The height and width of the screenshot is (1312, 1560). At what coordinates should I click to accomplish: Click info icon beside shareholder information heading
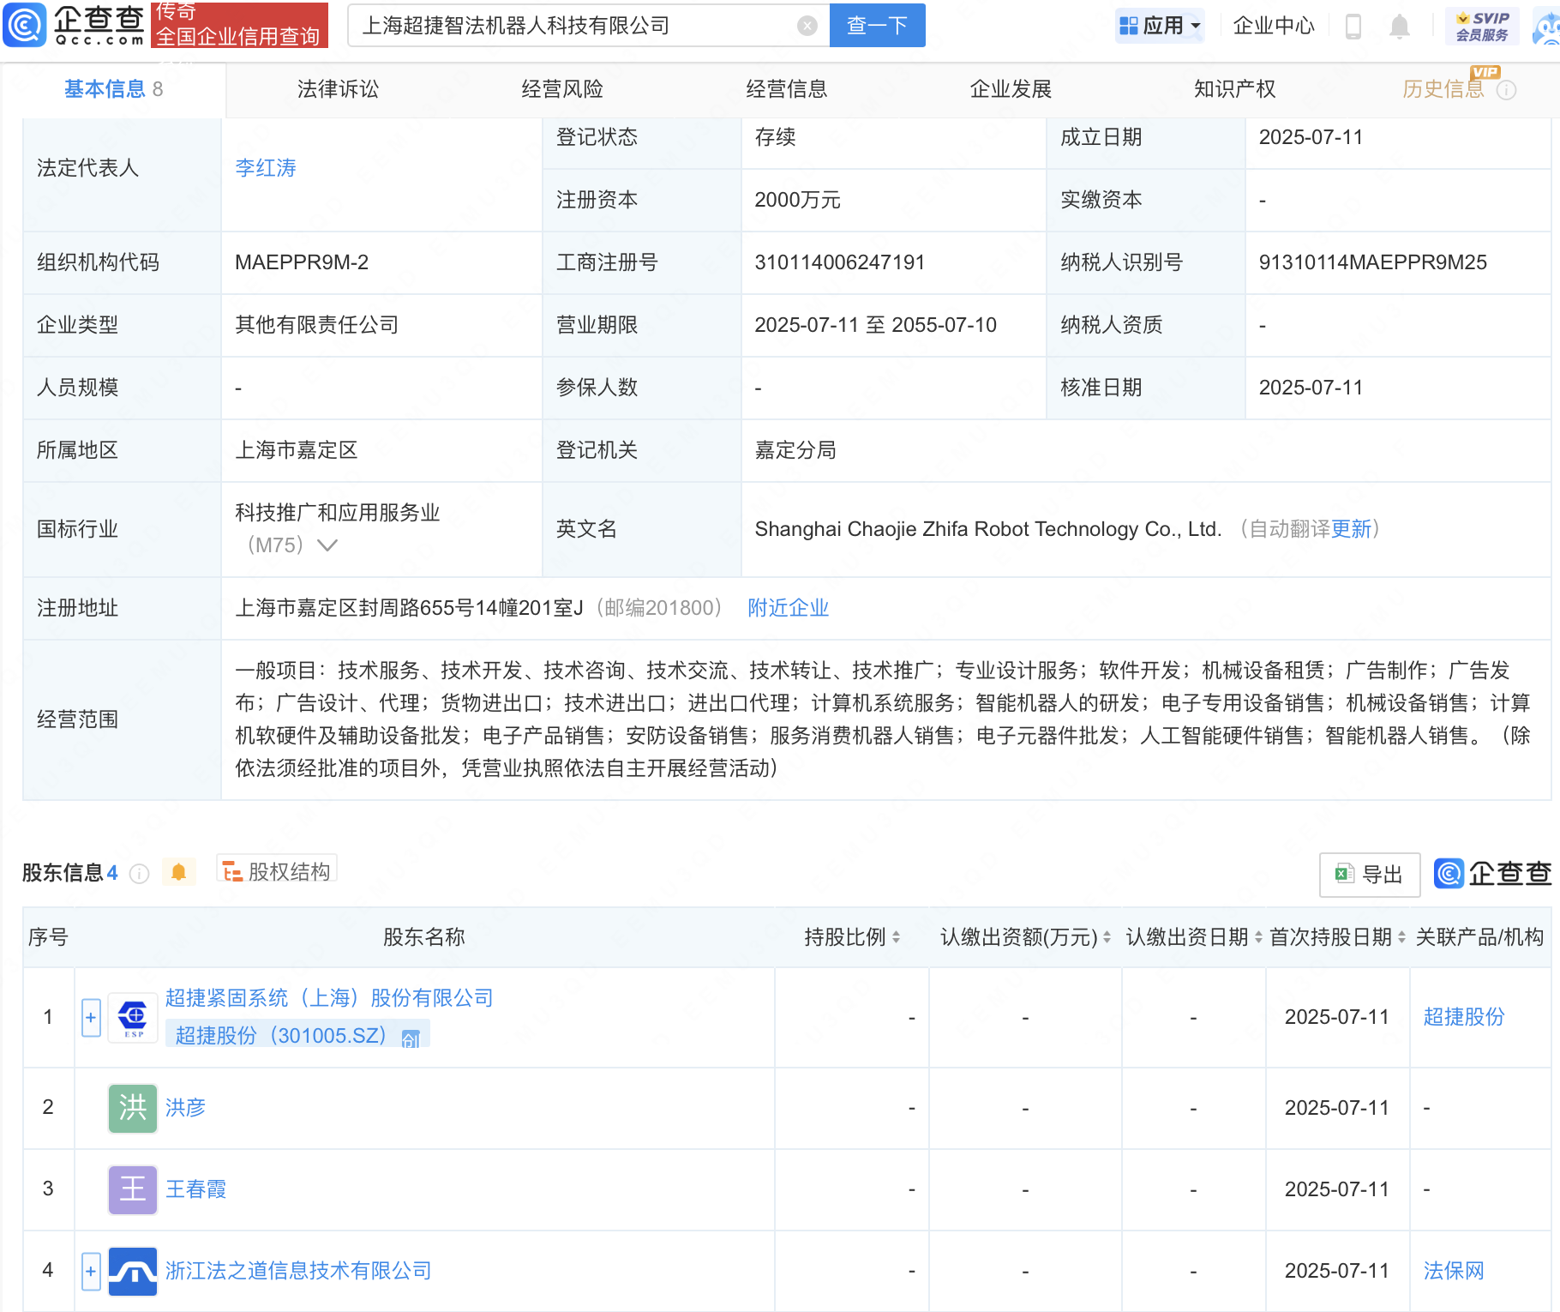click(139, 873)
